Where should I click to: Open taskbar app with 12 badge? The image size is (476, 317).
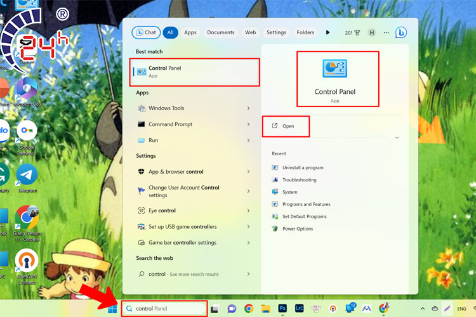[x=350, y=308]
